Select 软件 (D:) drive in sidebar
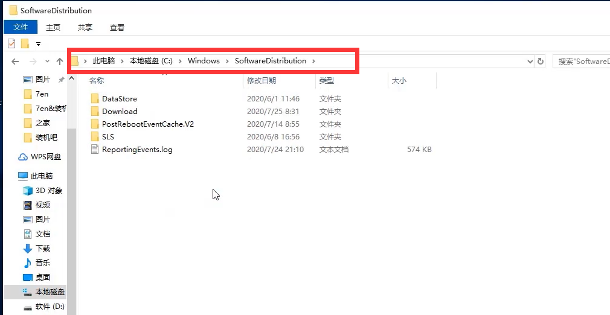 click(50, 307)
